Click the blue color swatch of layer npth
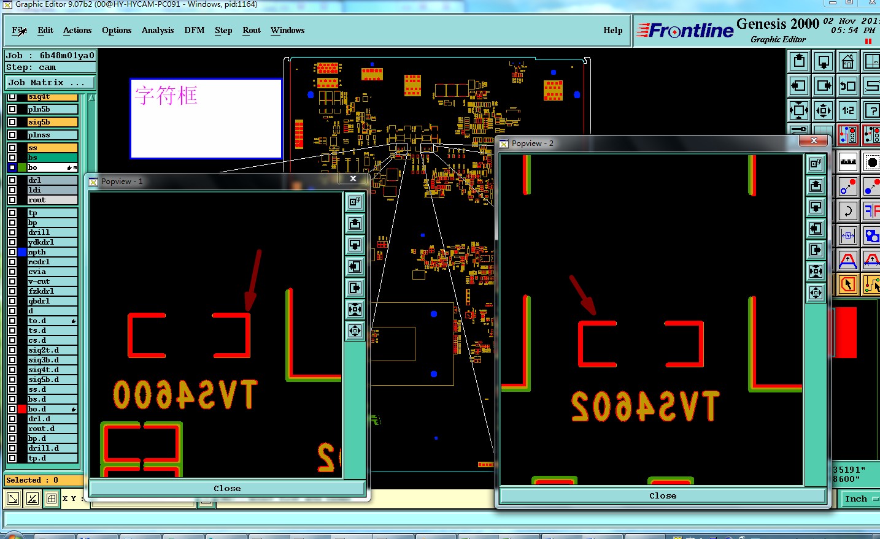The image size is (880, 539). (22, 252)
